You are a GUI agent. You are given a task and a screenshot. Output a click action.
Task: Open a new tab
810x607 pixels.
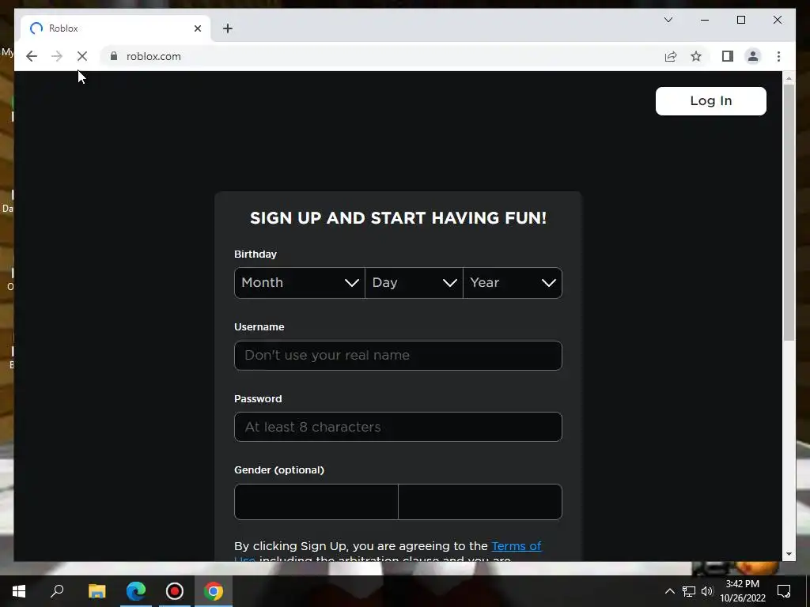(x=228, y=28)
